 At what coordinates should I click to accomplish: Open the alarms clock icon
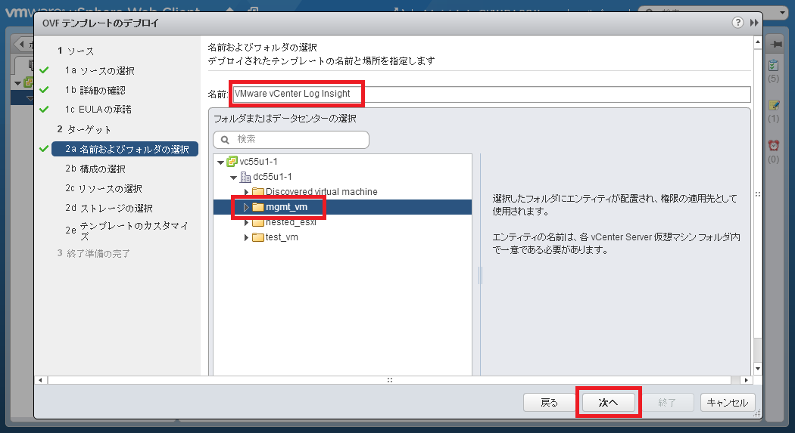click(x=774, y=146)
